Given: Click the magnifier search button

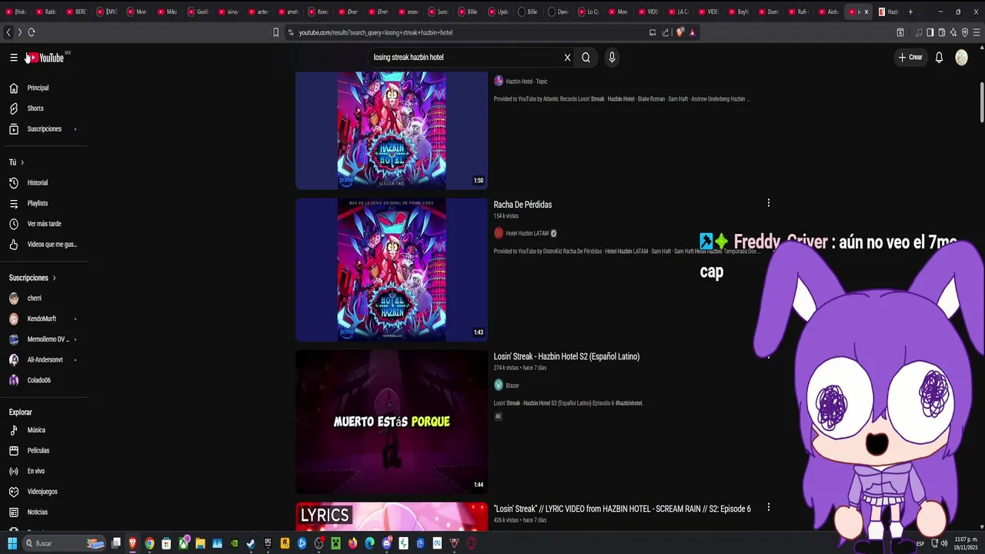Looking at the screenshot, I should 586,58.
